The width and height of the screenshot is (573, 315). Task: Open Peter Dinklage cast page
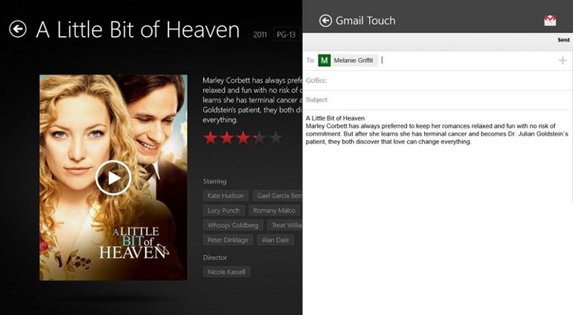pyautogui.click(x=227, y=240)
